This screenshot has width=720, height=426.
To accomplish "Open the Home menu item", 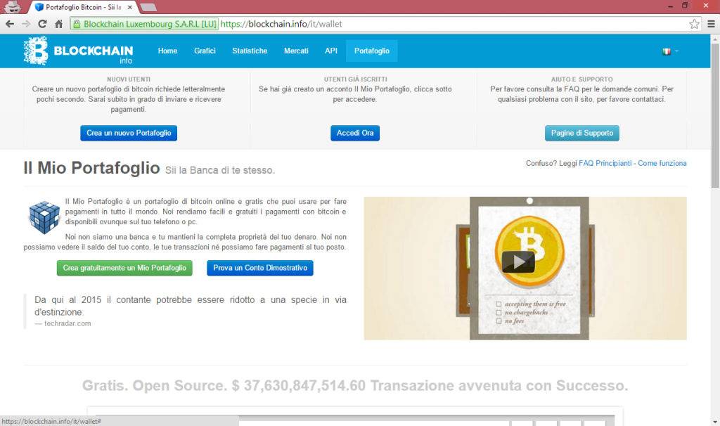I will pos(167,51).
